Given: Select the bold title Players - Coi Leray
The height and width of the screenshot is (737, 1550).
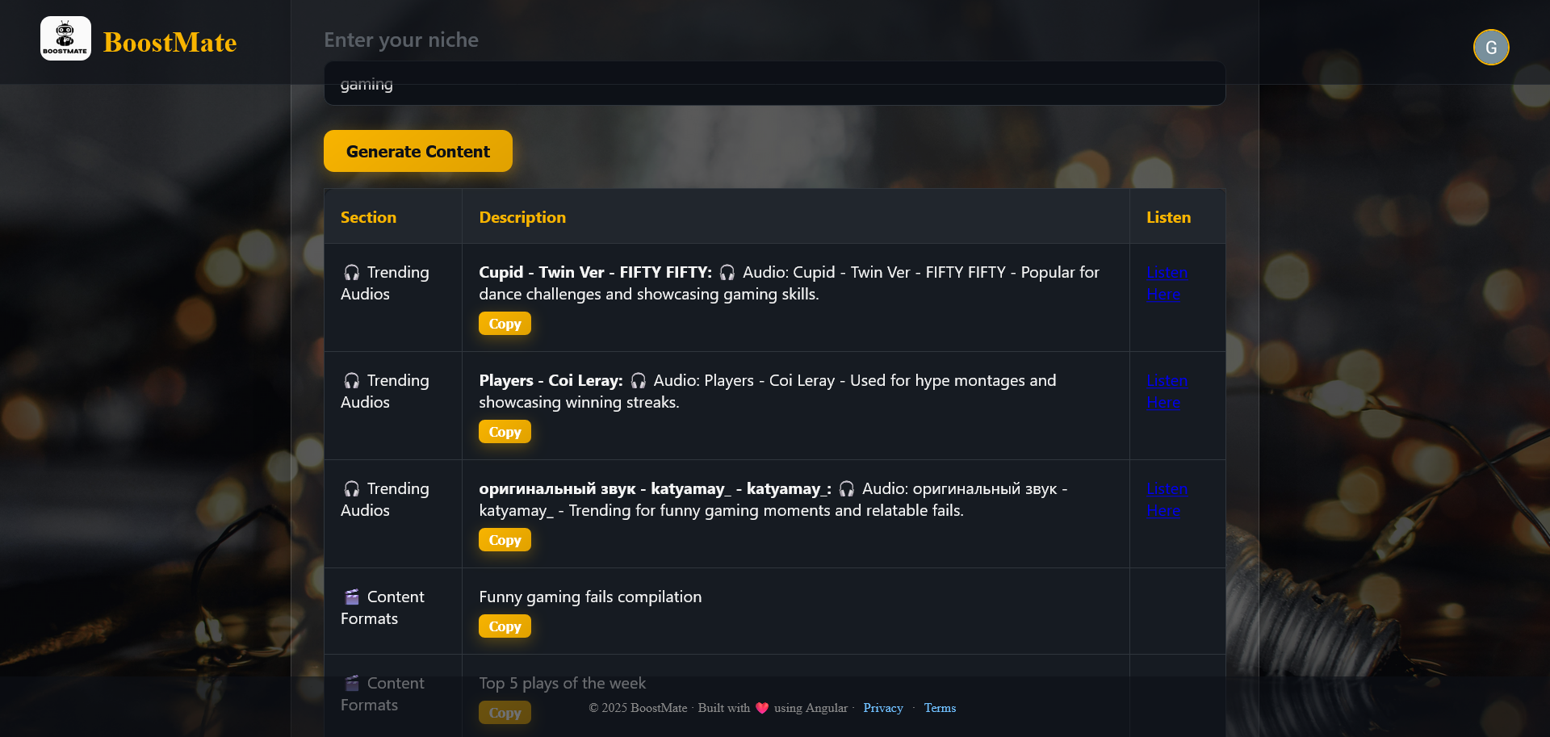Looking at the screenshot, I should click(x=551, y=380).
